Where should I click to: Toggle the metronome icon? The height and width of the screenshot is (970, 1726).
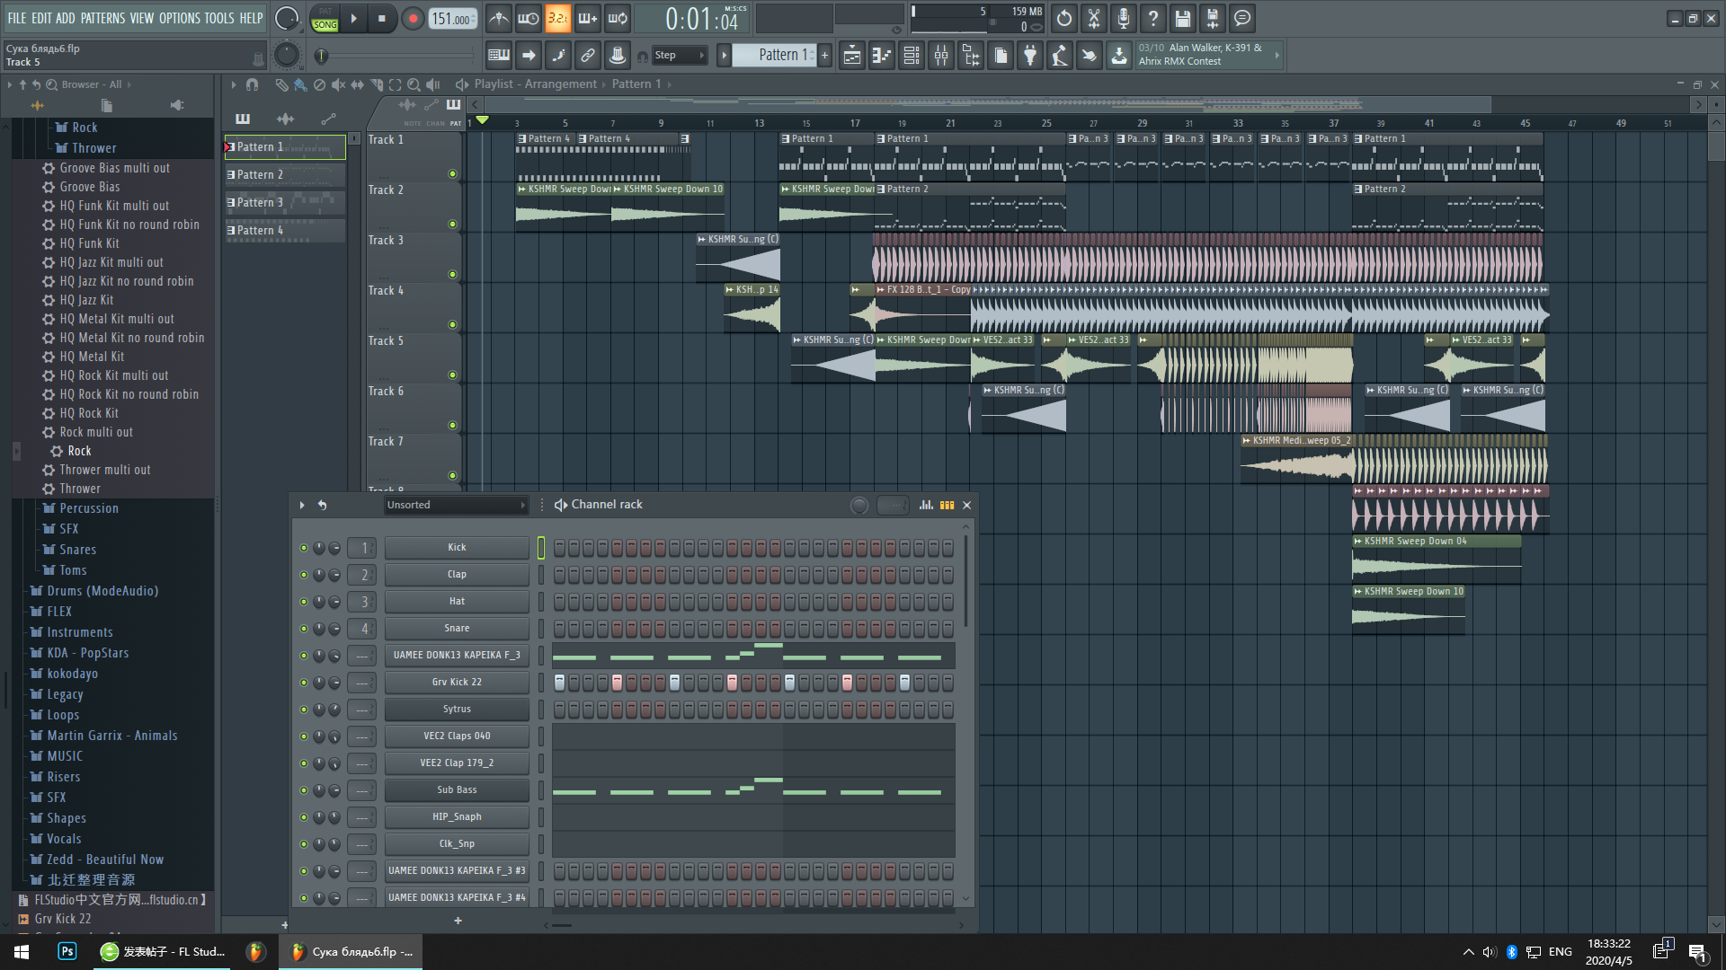(x=499, y=19)
